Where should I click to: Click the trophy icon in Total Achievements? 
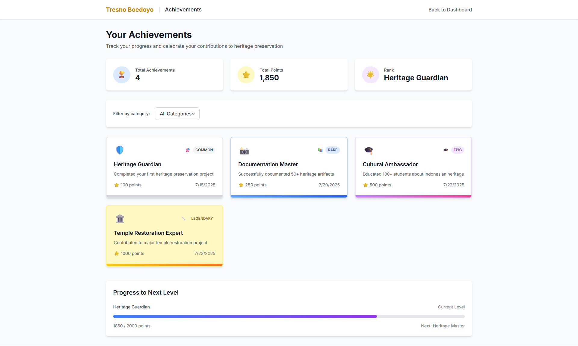tap(122, 75)
